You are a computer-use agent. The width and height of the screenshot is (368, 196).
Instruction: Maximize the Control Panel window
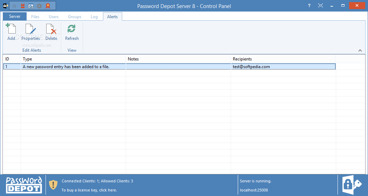click(343, 6)
